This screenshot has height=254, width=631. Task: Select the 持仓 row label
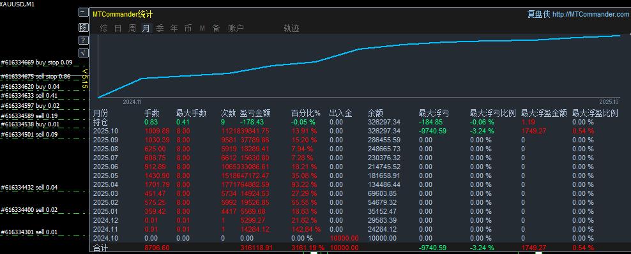(x=101, y=122)
